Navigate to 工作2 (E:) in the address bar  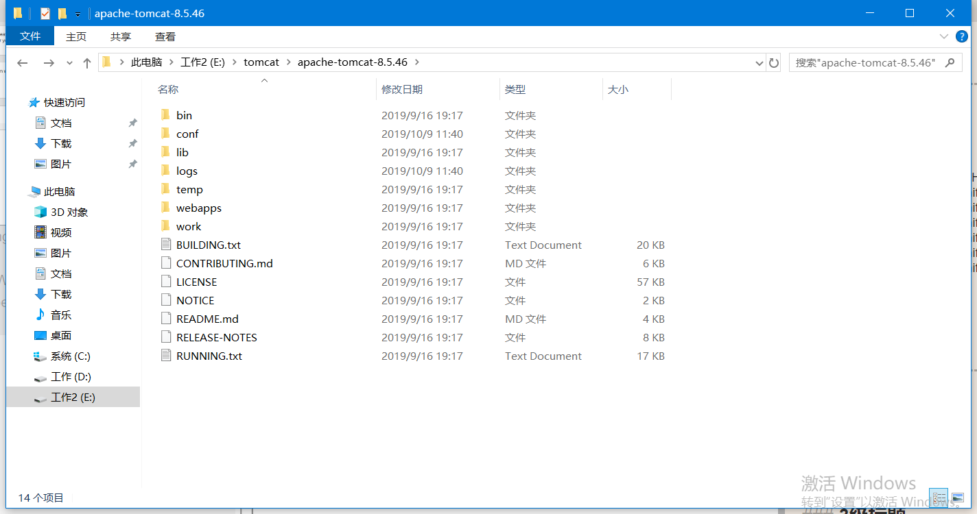pyautogui.click(x=203, y=62)
